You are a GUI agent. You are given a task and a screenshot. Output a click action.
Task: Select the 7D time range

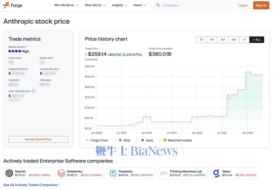coord(201,40)
